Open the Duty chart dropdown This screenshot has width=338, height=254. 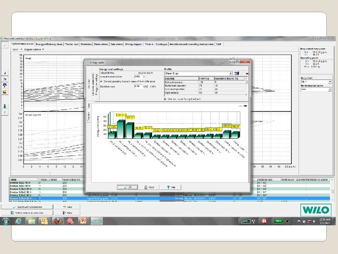tap(330, 82)
